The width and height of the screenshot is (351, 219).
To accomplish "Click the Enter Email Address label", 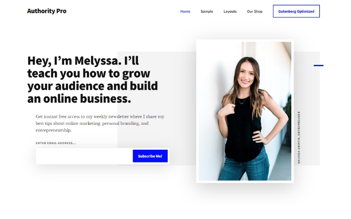I will coord(56,143).
